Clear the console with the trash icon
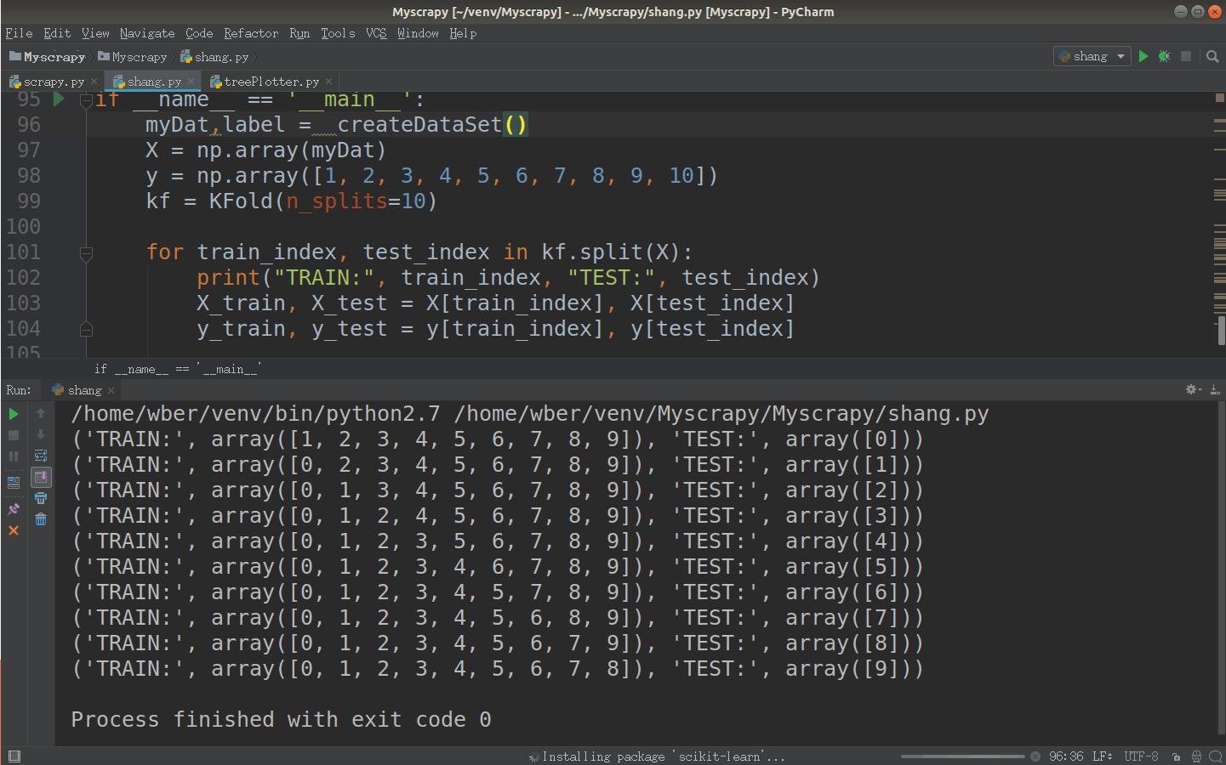The image size is (1226, 765). point(40,519)
